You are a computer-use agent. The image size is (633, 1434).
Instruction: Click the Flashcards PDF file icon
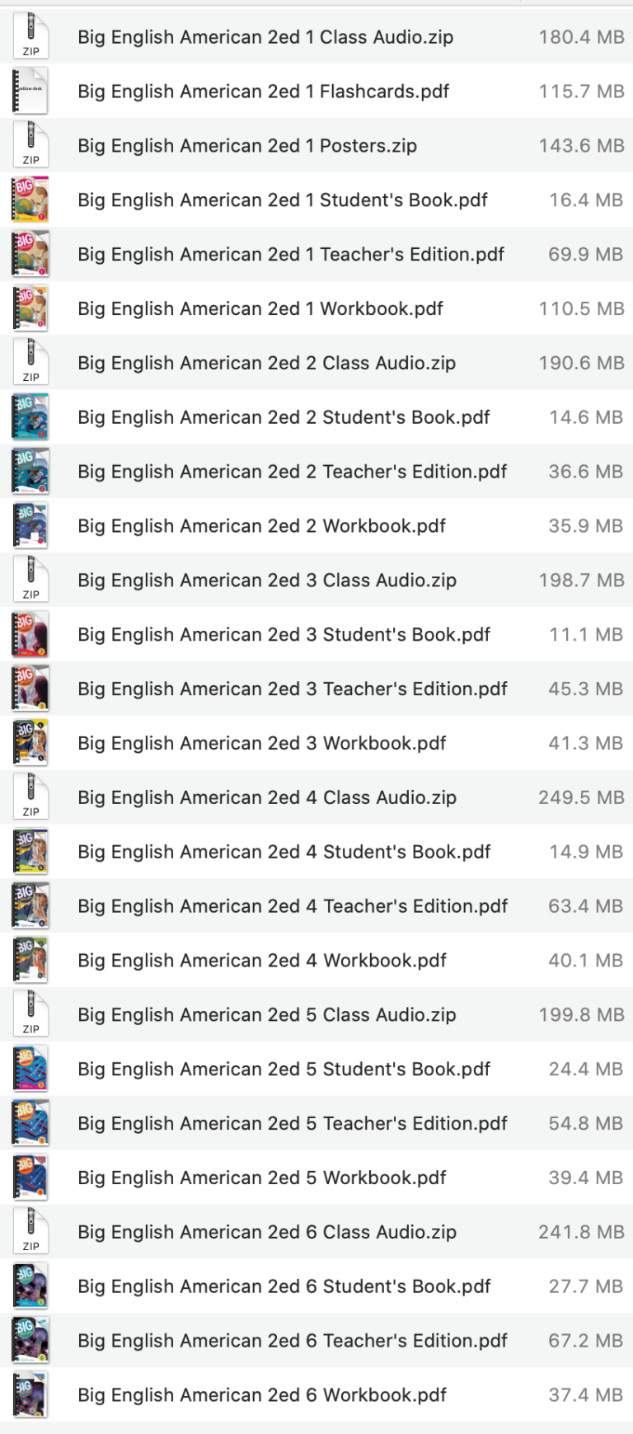[x=30, y=91]
